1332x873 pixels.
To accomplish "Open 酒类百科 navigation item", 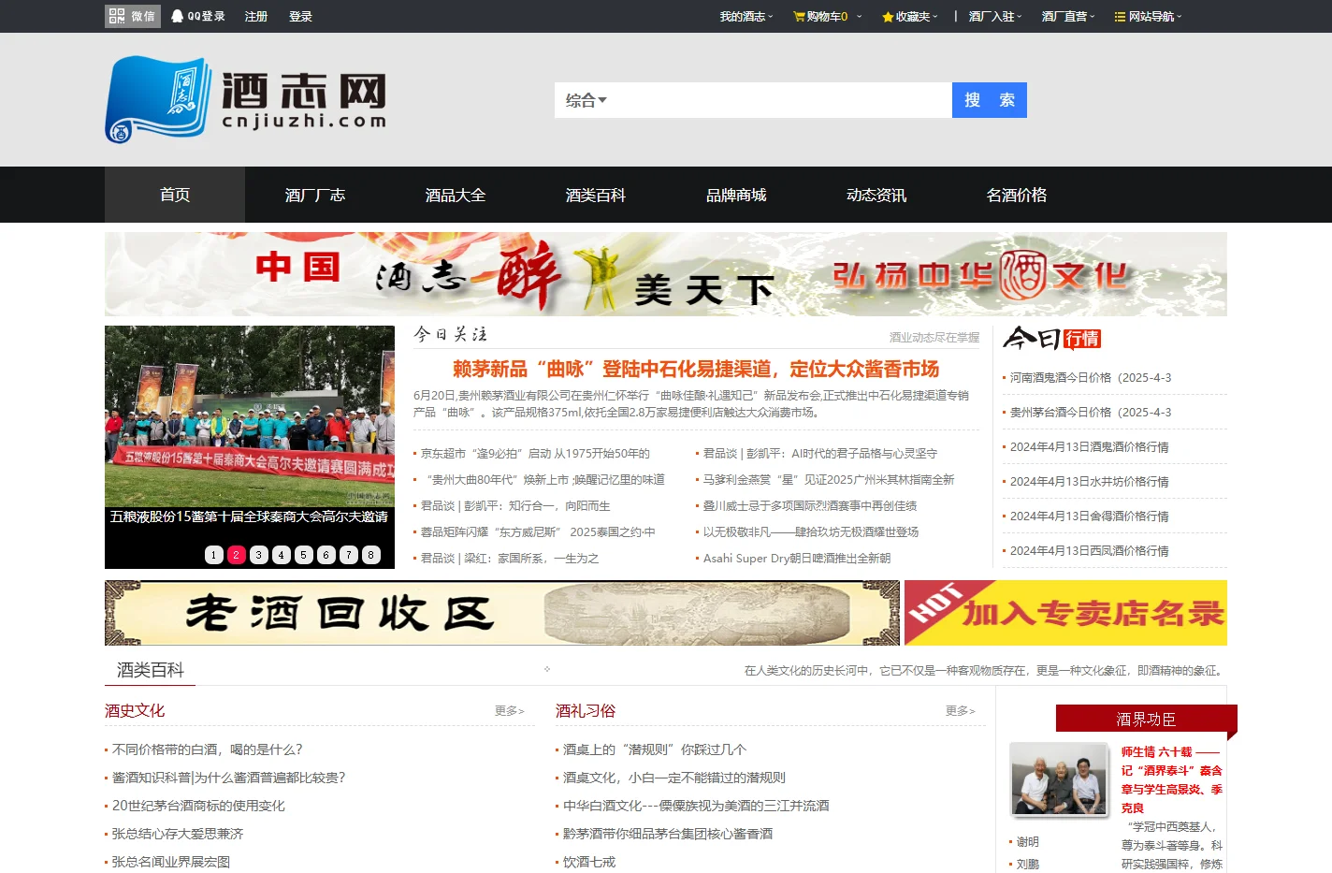I will point(596,195).
